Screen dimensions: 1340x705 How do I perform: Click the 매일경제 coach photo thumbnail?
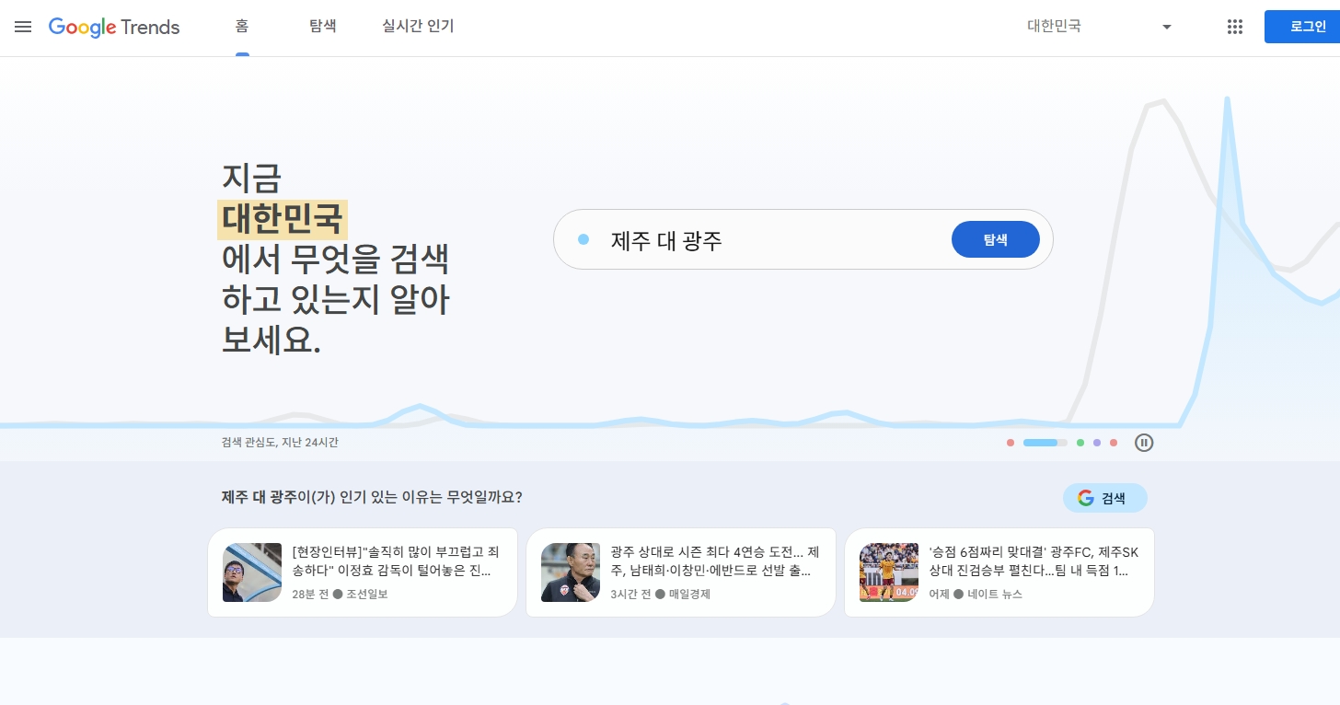pyautogui.click(x=571, y=572)
